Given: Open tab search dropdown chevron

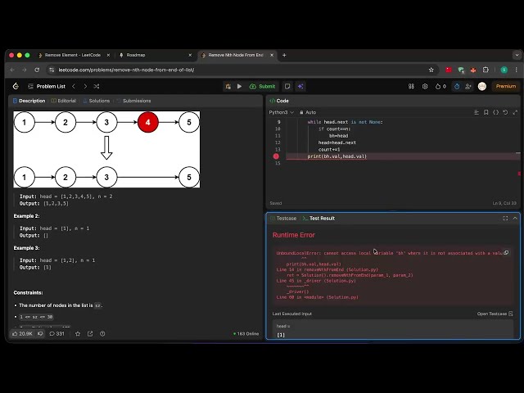Looking at the screenshot, I should coord(517,55).
